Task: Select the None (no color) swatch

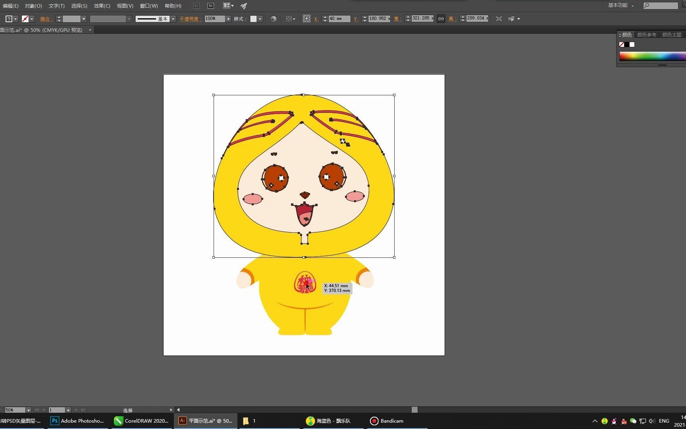Action: (622, 44)
